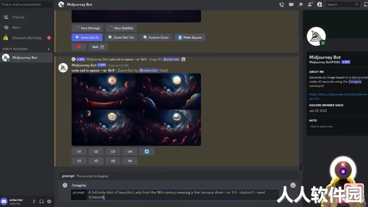Create variation with V4 button

pos(130,161)
